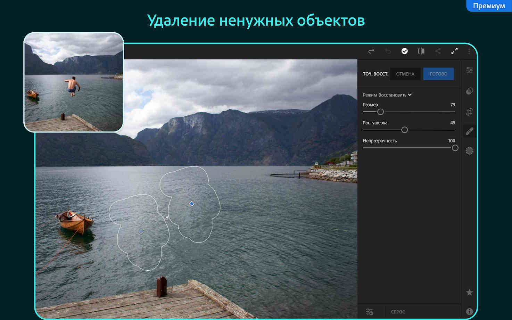Click the star rating icon

pos(470,293)
